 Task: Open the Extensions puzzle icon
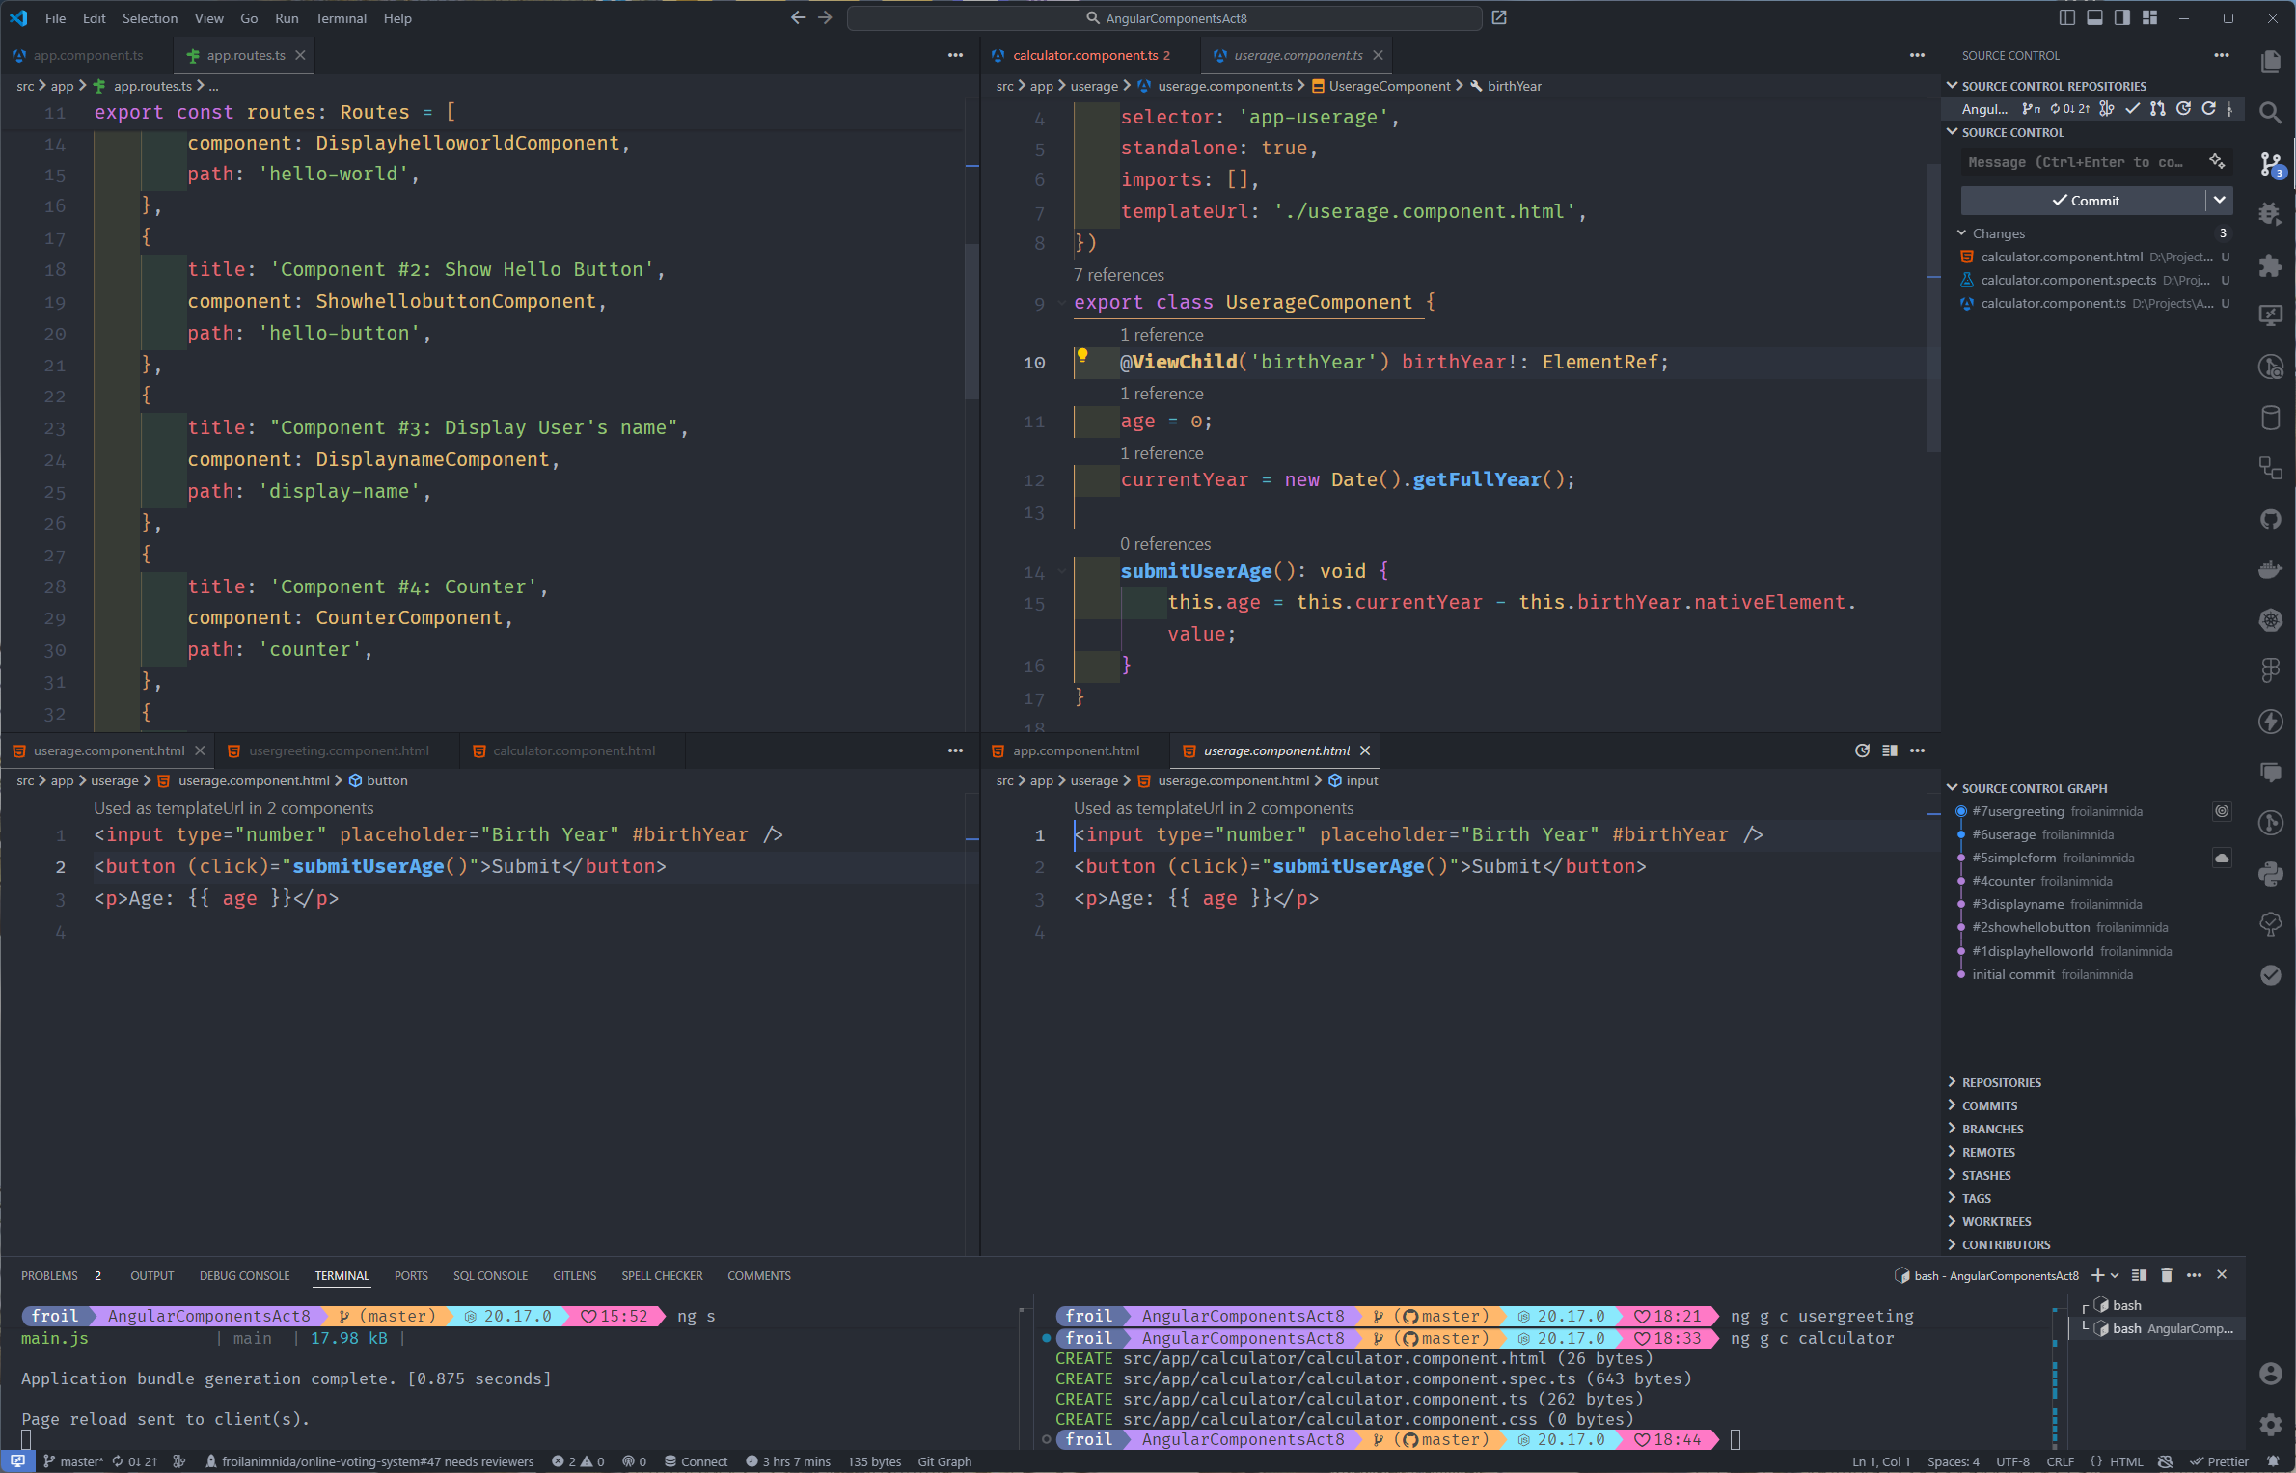click(x=2270, y=265)
